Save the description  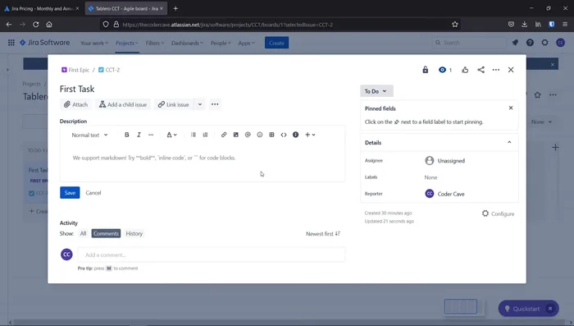tap(70, 192)
